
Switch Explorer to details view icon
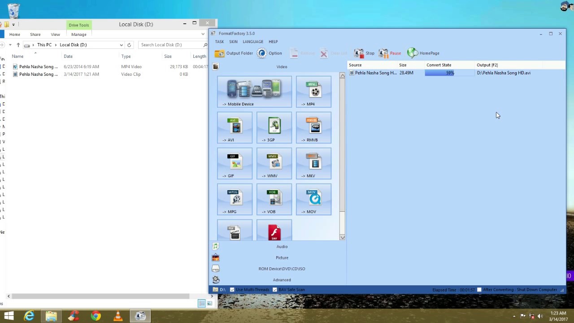(202, 304)
